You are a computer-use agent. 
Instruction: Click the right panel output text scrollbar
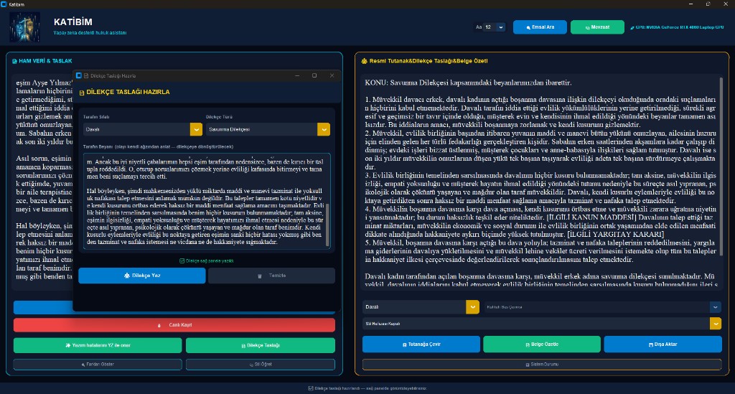(x=721, y=166)
